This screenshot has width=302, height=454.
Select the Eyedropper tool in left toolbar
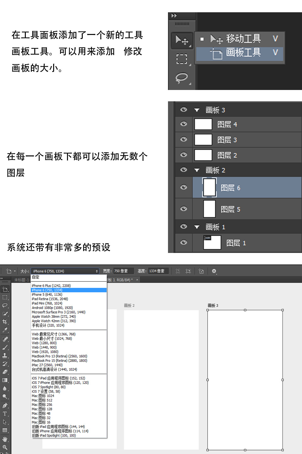pyautogui.click(x=5, y=330)
